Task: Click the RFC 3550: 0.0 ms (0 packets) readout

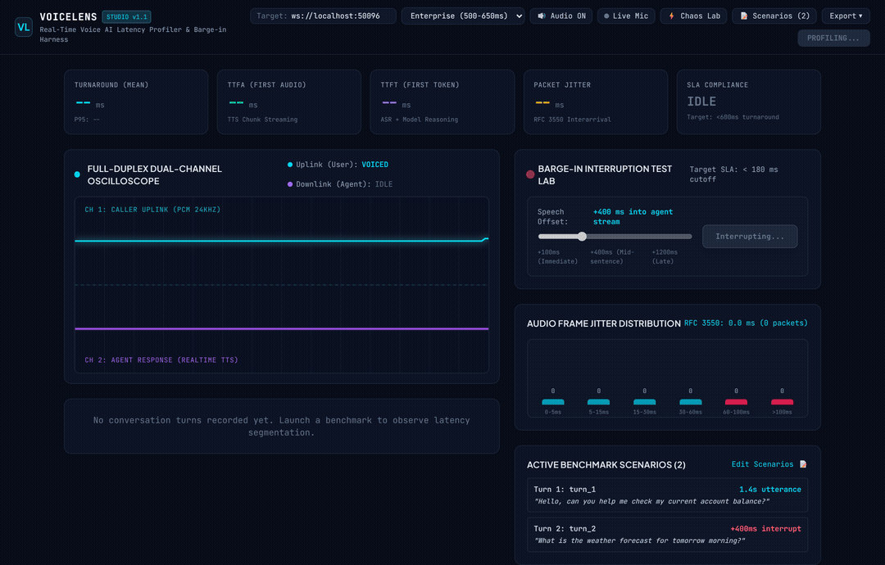Action: (x=746, y=323)
